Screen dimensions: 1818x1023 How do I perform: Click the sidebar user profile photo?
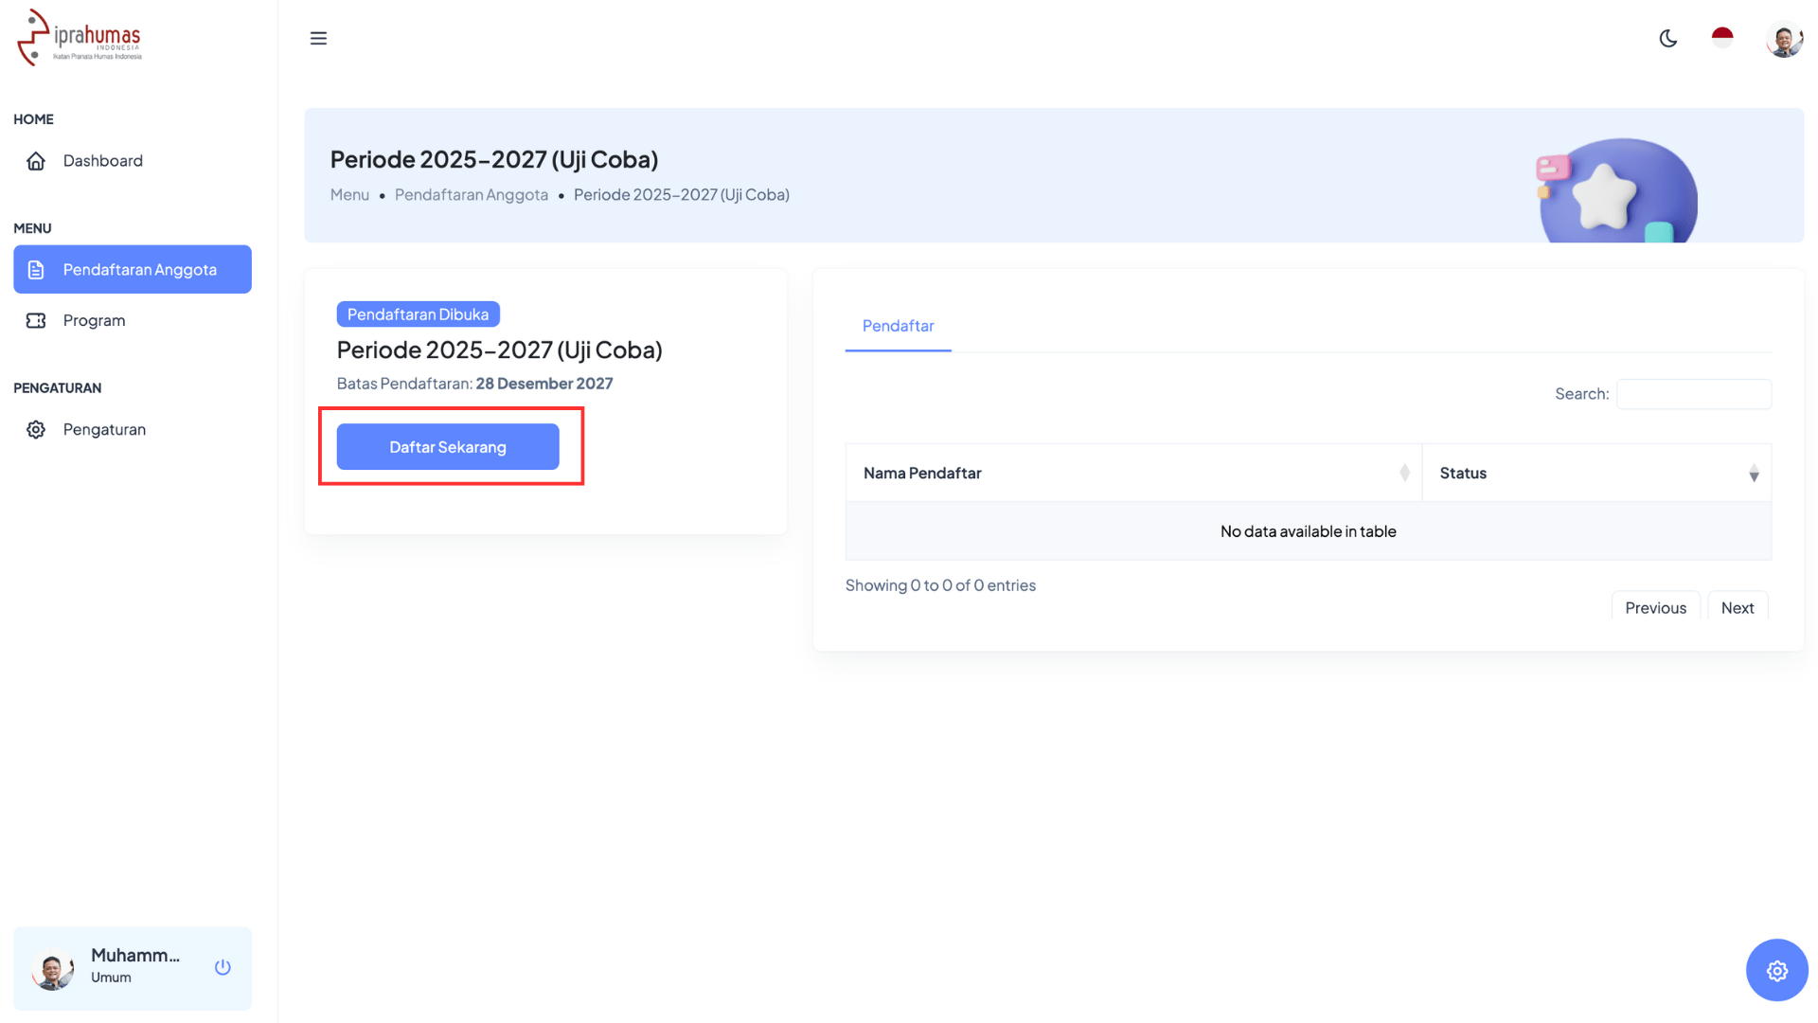(52, 970)
